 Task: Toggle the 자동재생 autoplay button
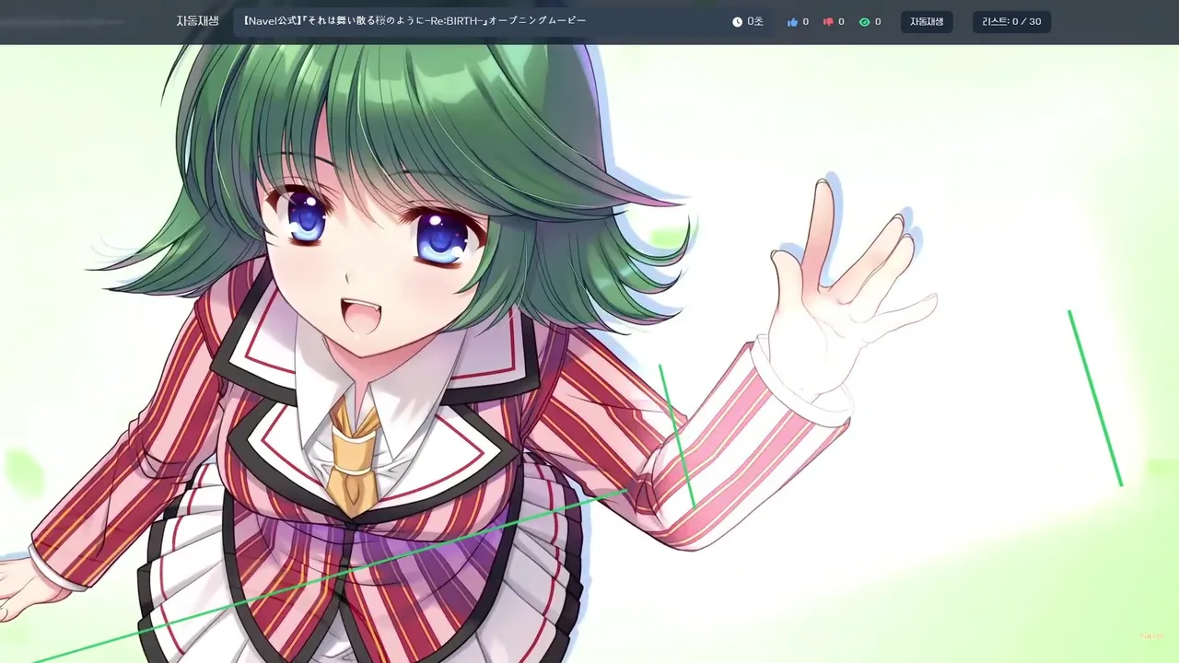927,21
